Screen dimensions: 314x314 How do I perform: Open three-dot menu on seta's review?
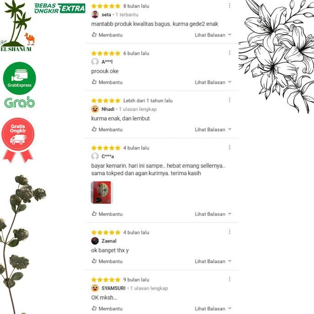pos(229,5)
